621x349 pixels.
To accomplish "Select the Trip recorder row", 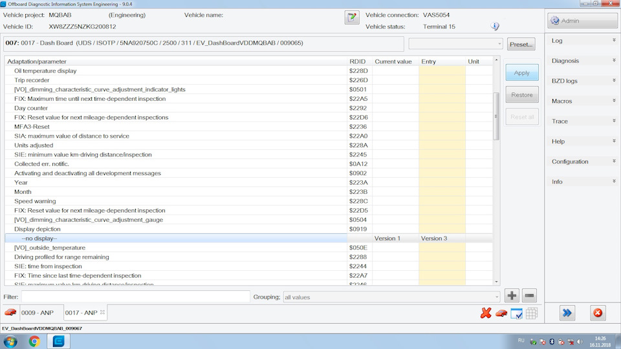I will (x=248, y=80).
